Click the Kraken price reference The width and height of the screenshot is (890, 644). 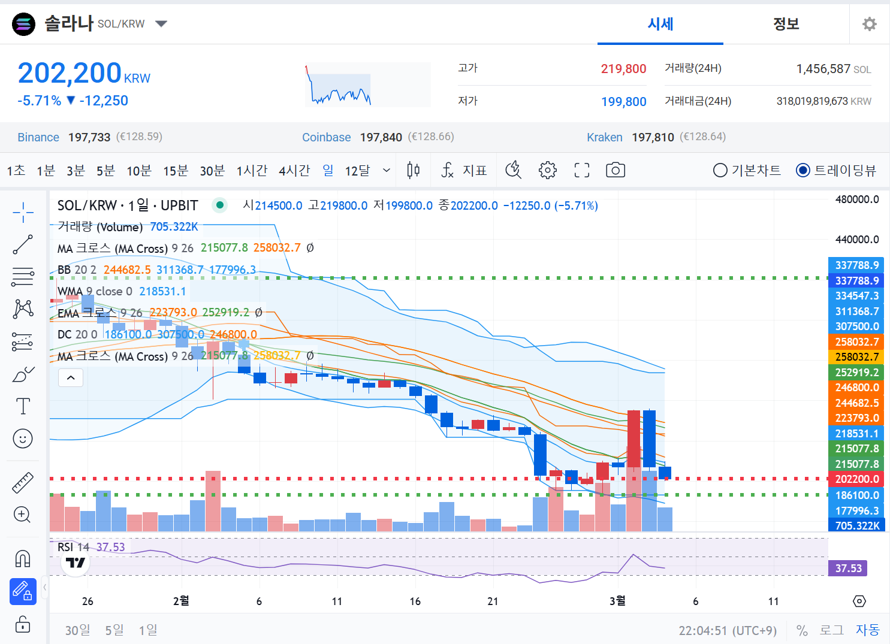656,137
